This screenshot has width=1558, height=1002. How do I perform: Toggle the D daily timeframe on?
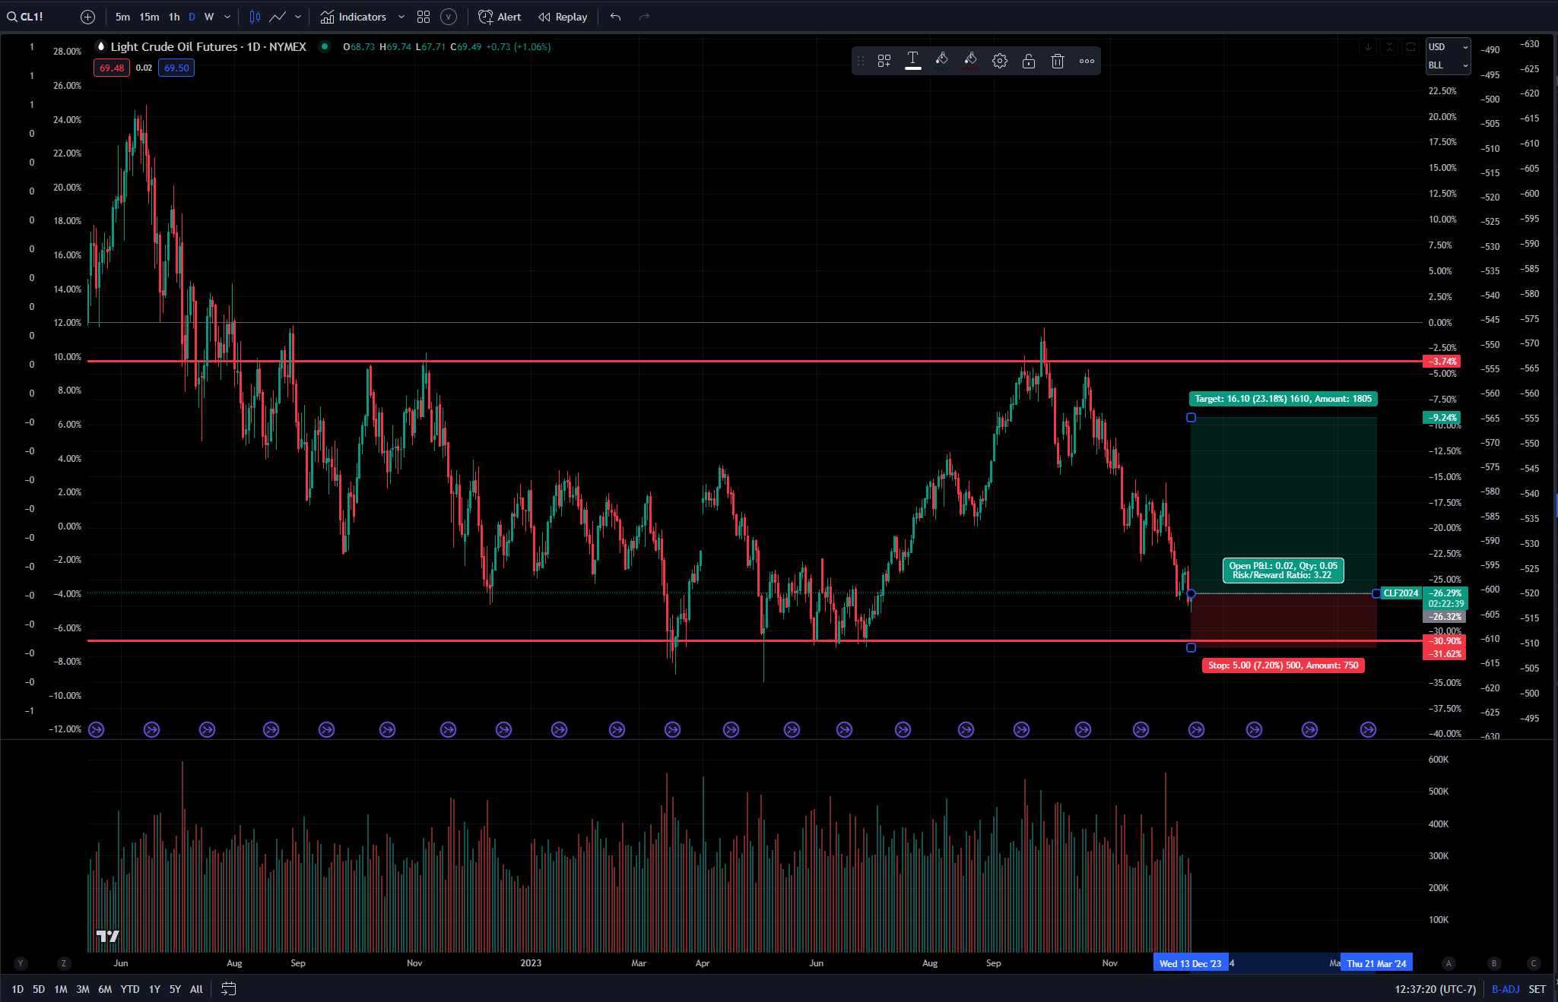pyautogui.click(x=192, y=16)
